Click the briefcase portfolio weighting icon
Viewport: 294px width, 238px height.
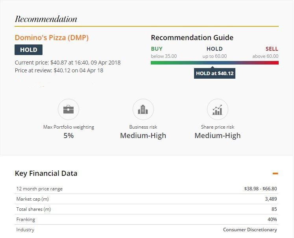pyautogui.click(x=68, y=109)
